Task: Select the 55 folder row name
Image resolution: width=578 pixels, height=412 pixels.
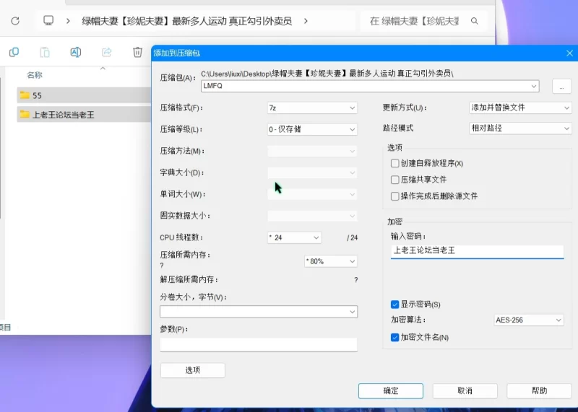Action: (x=37, y=96)
